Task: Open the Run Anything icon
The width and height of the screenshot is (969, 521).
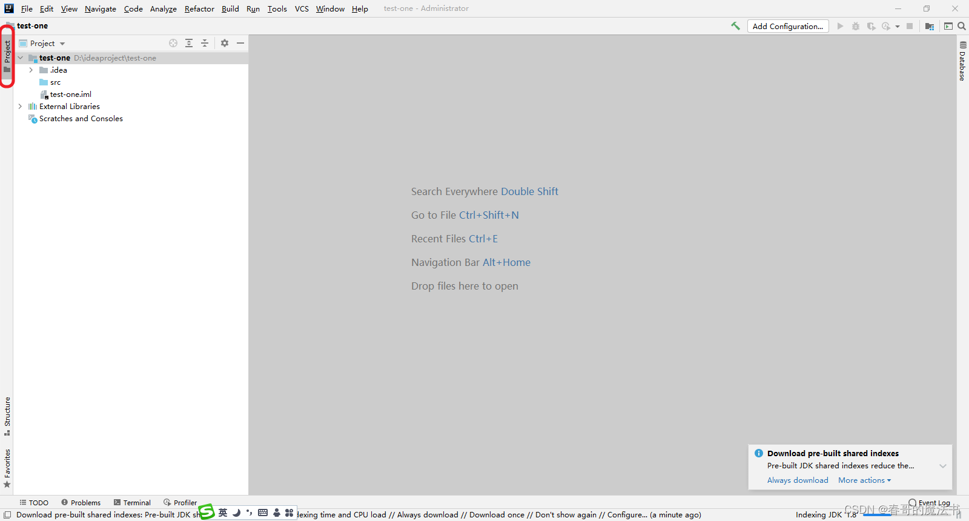Action: (948, 26)
